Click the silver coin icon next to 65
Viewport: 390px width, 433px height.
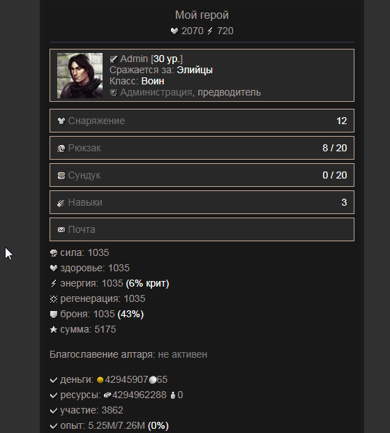(153, 380)
